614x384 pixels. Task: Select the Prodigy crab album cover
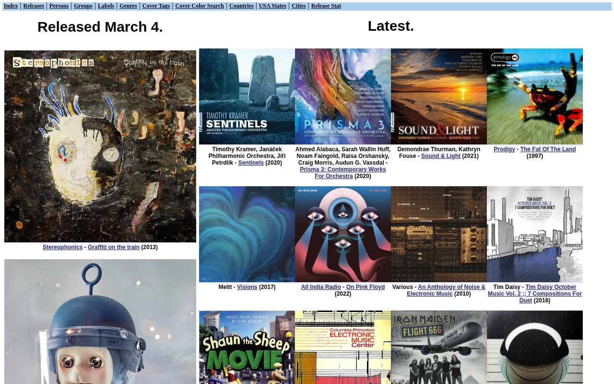(x=535, y=96)
